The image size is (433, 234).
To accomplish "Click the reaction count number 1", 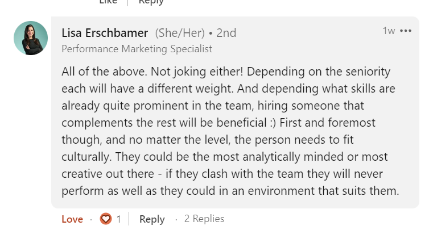I will (x=118, y=219).
